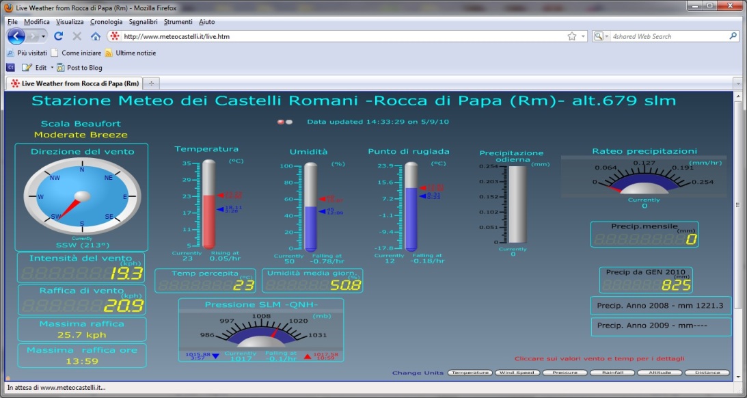Screen dimensions: 747x398
Task: Toggle Temperature units button
Action: 470,373
